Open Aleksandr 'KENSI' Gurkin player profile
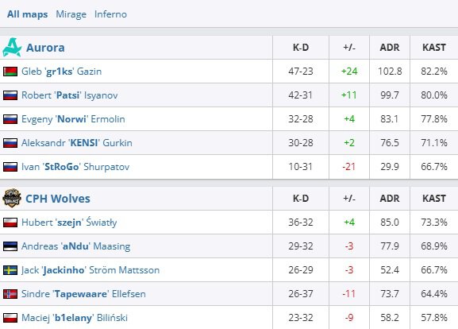This screenshot has width=458, height=329. 77,143
